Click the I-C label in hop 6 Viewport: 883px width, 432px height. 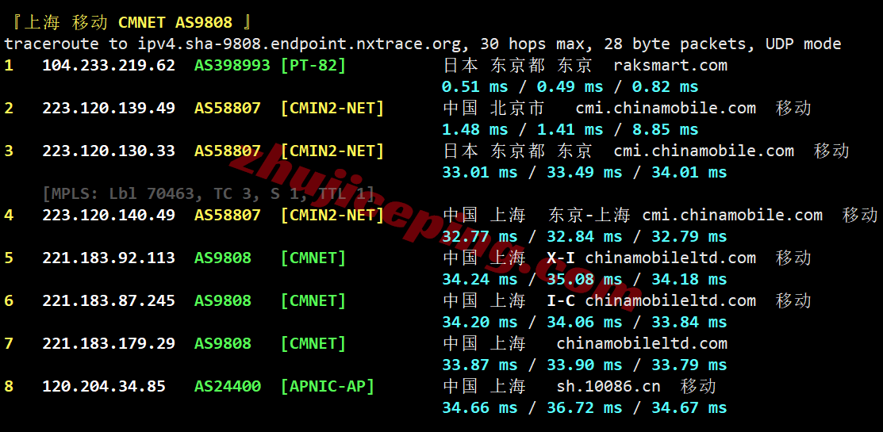coord(561,300)
